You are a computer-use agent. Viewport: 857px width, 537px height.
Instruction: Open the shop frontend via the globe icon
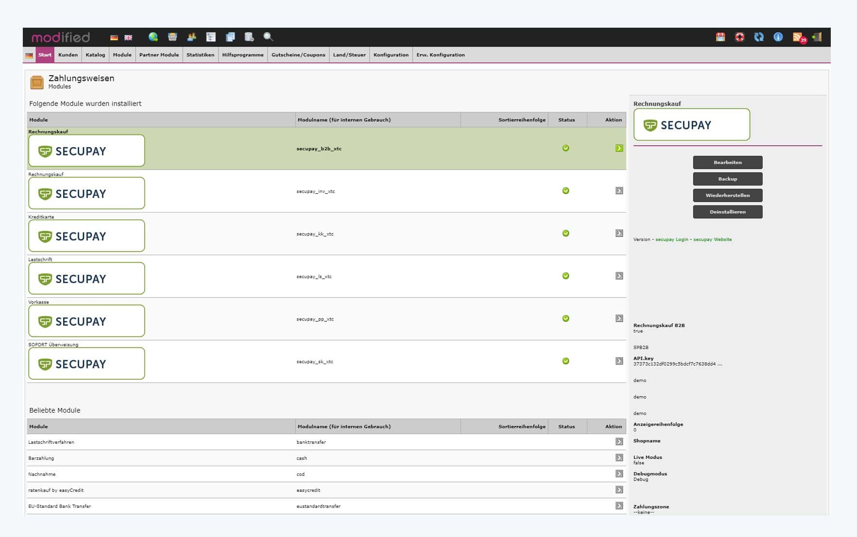pyautogui.click(x=153, y=37)
